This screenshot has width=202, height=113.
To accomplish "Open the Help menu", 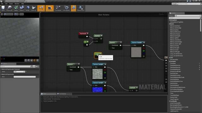I will (22, 4).
